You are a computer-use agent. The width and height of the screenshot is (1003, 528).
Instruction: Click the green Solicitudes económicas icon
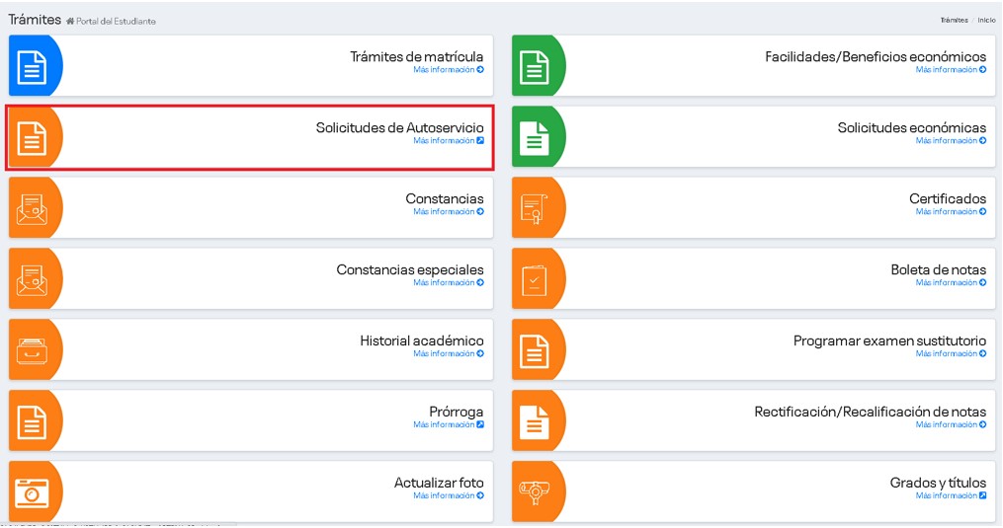(x=536, y=138)
